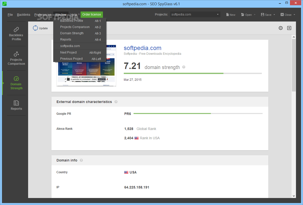The width and height of the screenshot is (303, 205).
Task: Click the SEO SpyGlass app icon in title bar
Action: coord(4,4)
